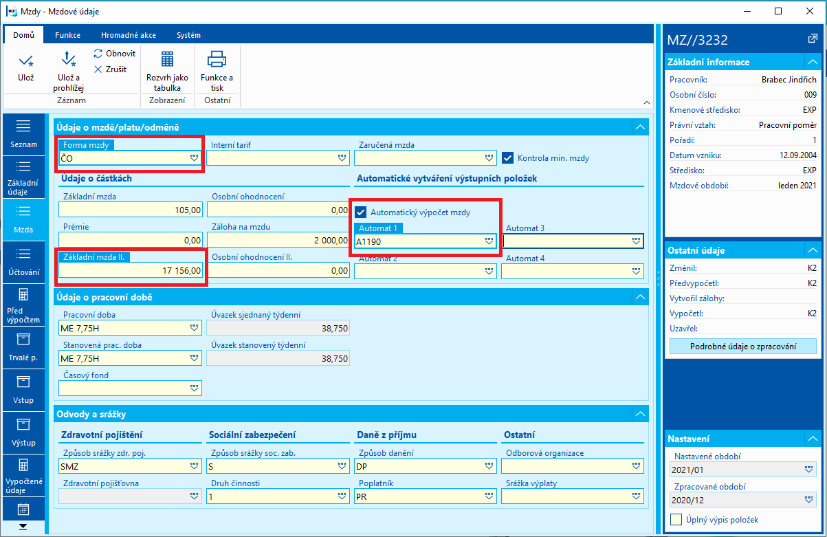Screen dimensions: 827x537
Task: Click the calendar icon in the sidebar
Action: click(x=23, y=509)
